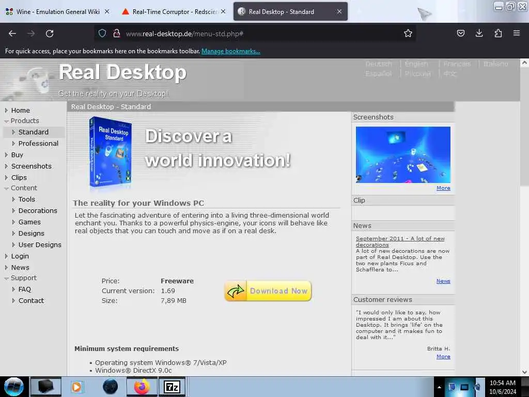Open News in the sidebar menu
Screen dimensions: 529x397
click(20, 267)
